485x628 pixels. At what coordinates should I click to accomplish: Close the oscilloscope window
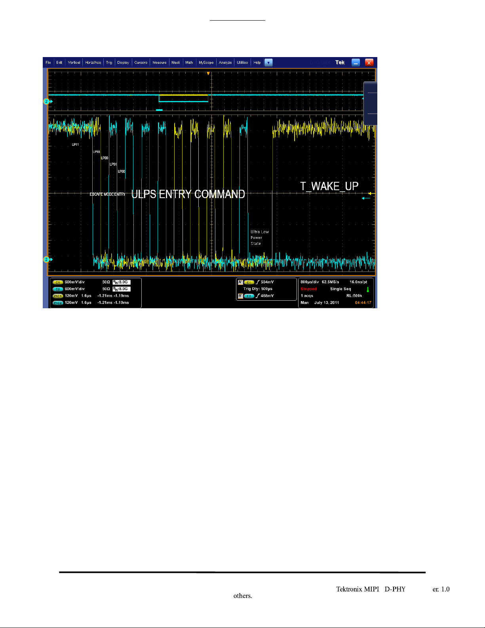(369, 63)
